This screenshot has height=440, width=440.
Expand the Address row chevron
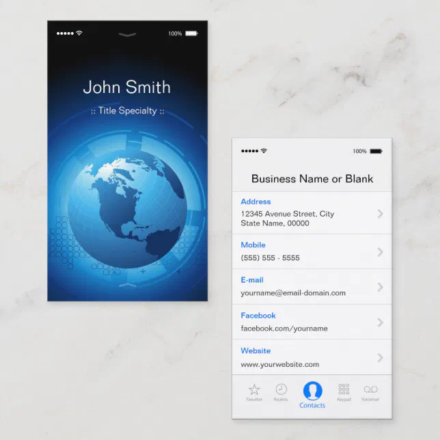[x=381, y=214]
